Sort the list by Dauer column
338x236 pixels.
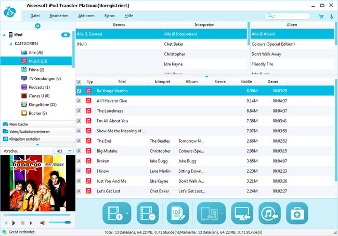click(x=272, y=81)
